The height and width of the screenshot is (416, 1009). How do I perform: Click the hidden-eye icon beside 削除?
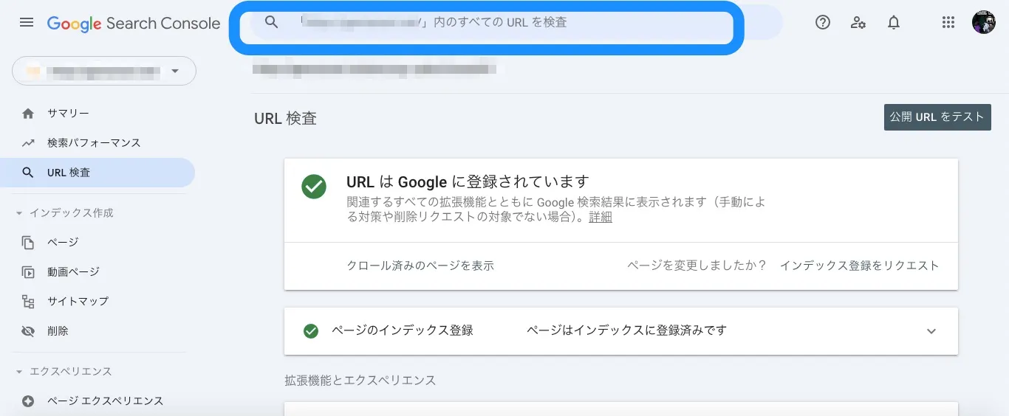click(x=28, y=331)
